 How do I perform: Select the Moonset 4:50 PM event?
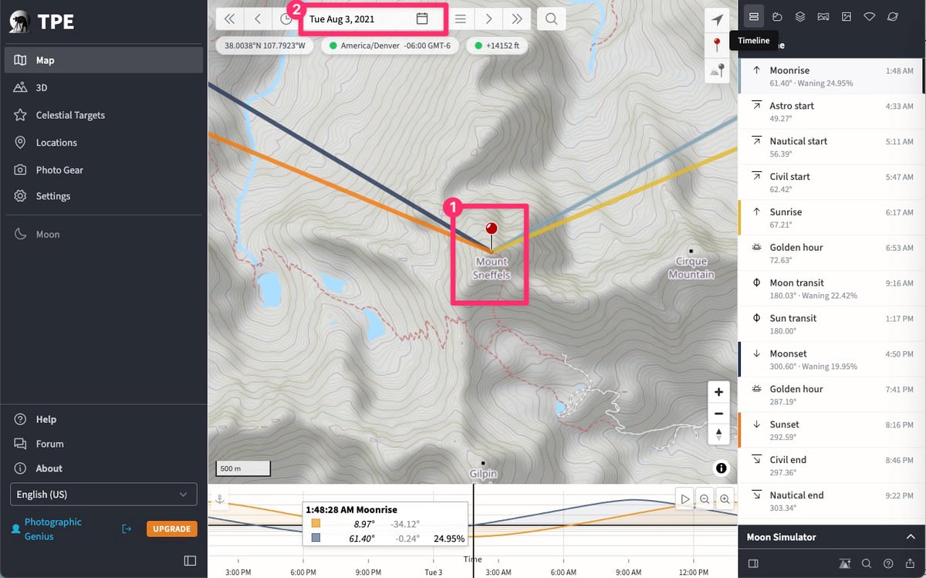coord(830,360)
